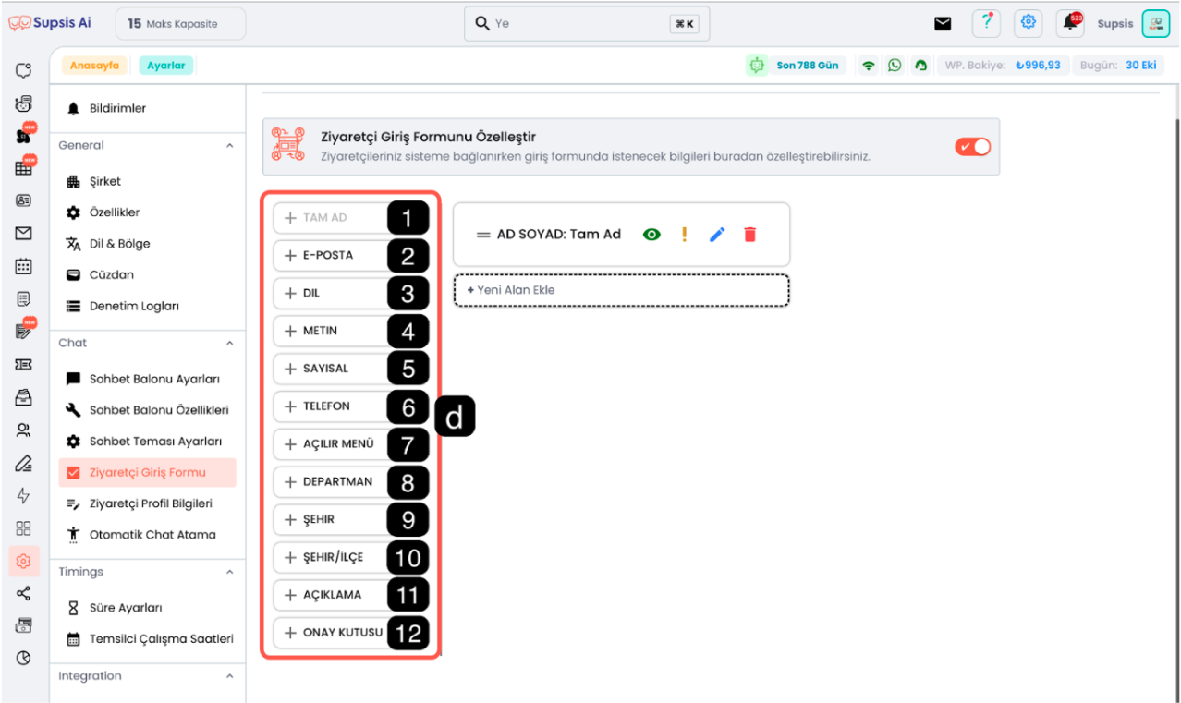The height and width of the screenshot is (703, 1181).
Task: Click the green wifi connection status icon
Action: pos(868,66)
